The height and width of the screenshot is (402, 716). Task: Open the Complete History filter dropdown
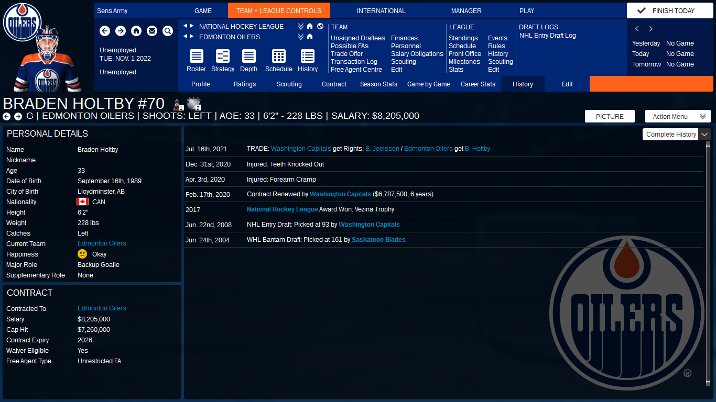click(x=676, y=135)
